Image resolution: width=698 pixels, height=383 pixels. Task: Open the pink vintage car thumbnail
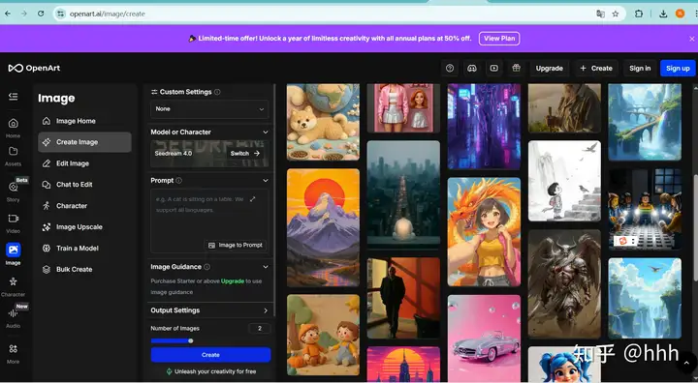click(484, 339)
